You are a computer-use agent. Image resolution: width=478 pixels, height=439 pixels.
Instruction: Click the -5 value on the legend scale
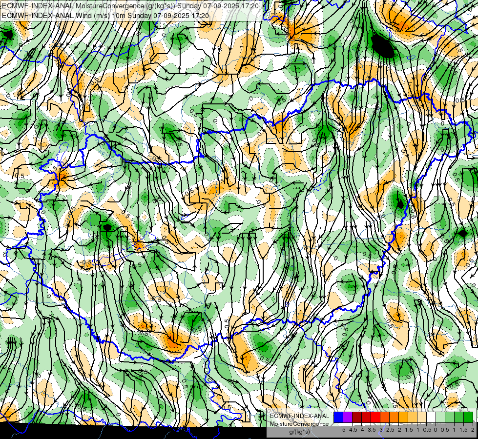click(x=343, y=430)
